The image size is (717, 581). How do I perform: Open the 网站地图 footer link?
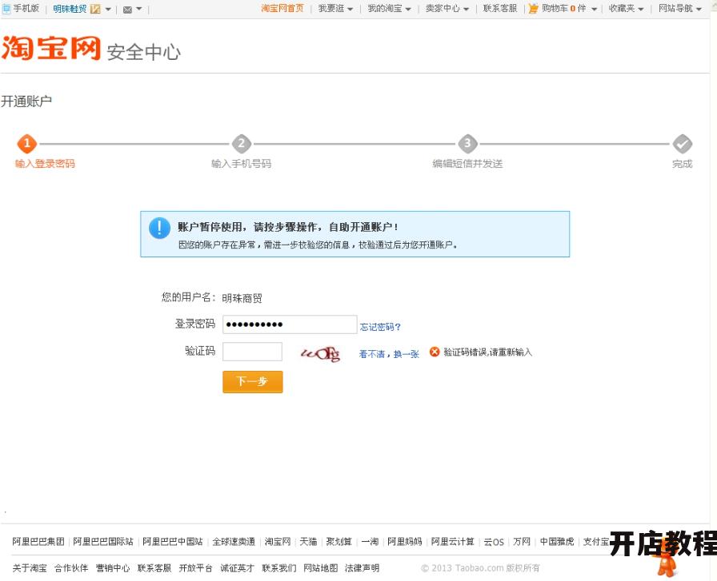point(321,568)
